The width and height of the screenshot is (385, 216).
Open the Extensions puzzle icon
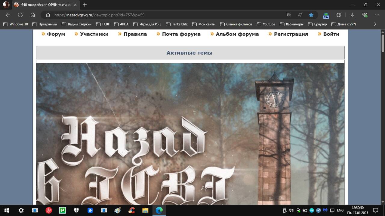(x=339, y=15)
